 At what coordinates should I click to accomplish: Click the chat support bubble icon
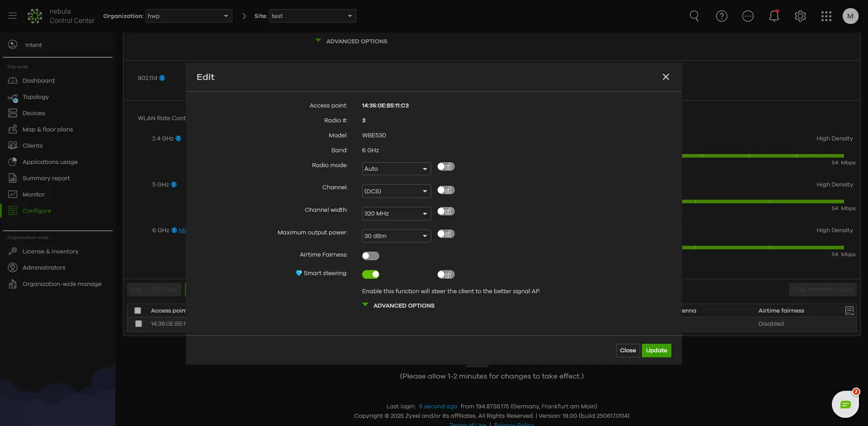[x=845, y=404]
